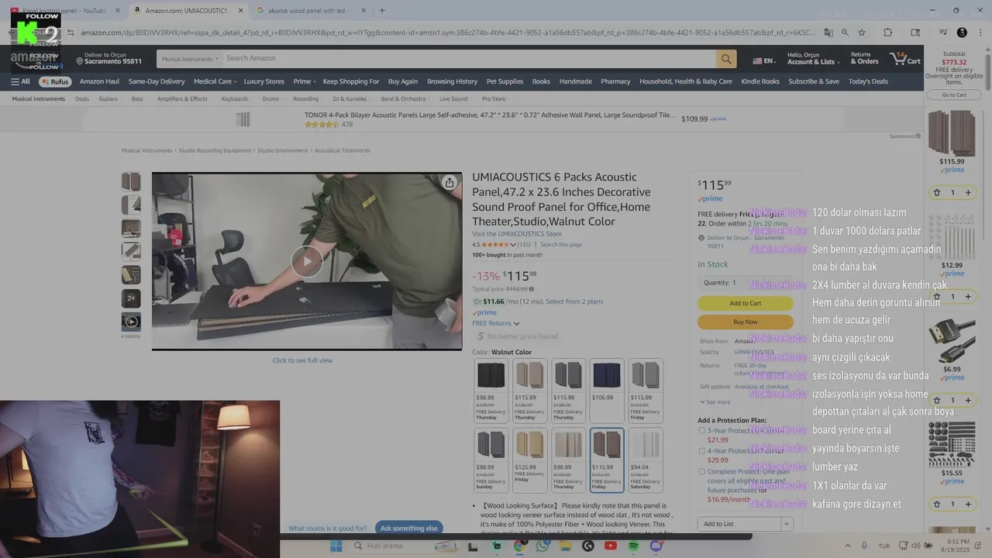
Task: Delete the $115.99 item from mini cart
Action: click(936, 192)
